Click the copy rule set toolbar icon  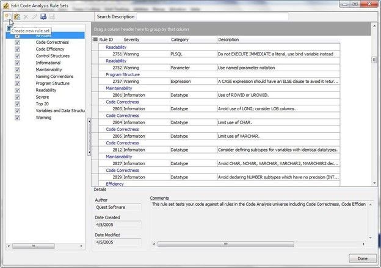click(16, 16)
